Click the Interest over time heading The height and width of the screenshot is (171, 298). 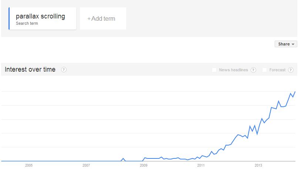click(30, 69)
